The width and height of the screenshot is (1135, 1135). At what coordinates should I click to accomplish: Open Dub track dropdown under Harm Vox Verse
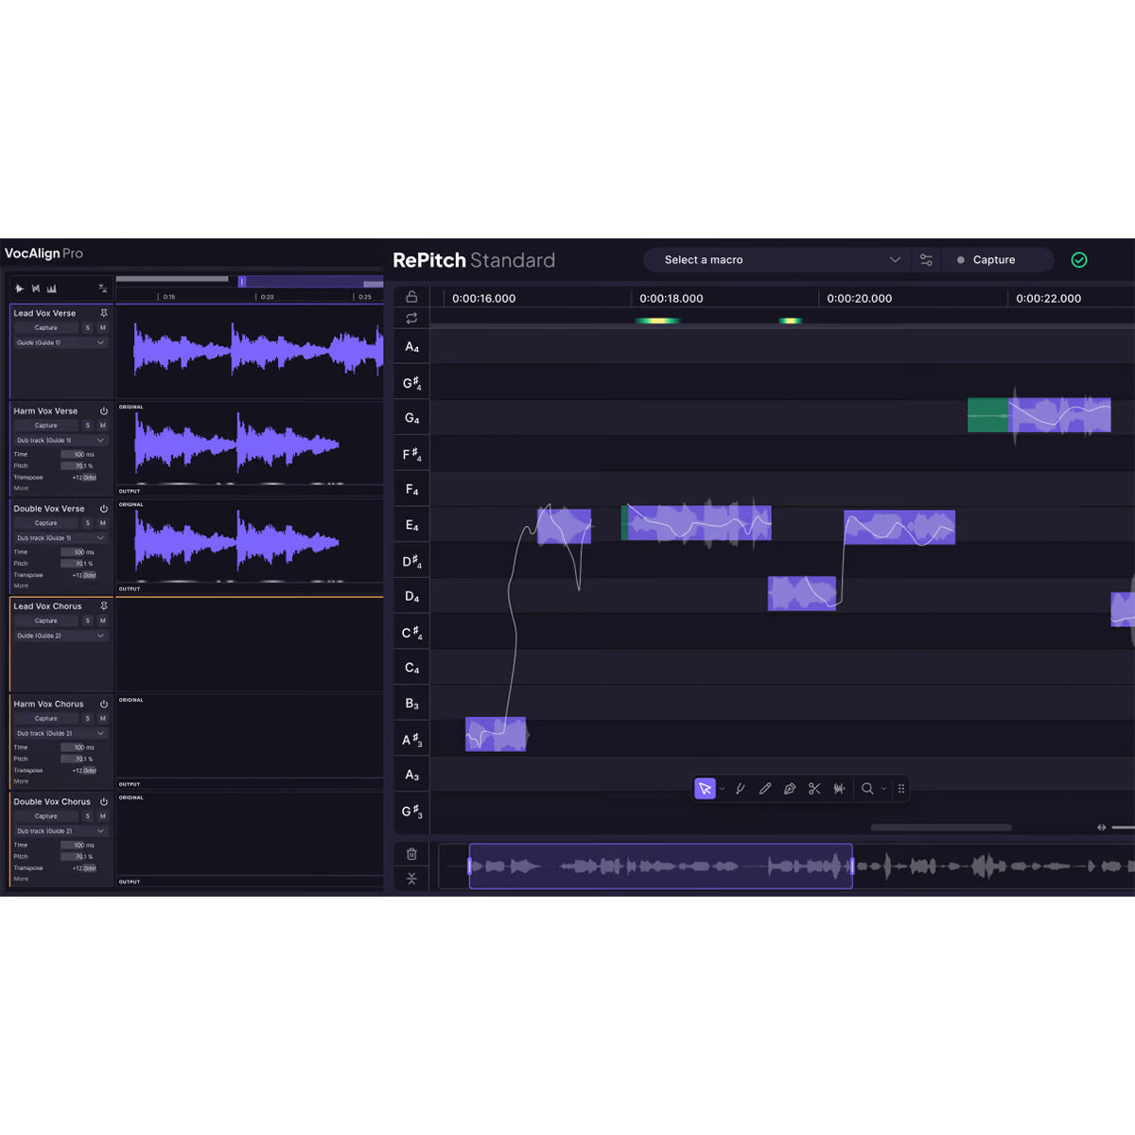click(x=61, y=441)
